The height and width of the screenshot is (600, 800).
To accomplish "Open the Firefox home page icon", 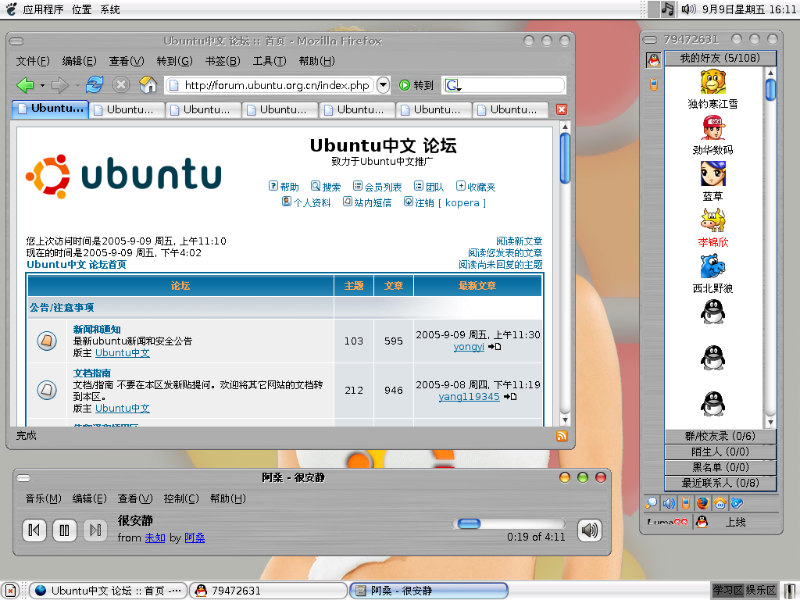I will pos(148,84).
